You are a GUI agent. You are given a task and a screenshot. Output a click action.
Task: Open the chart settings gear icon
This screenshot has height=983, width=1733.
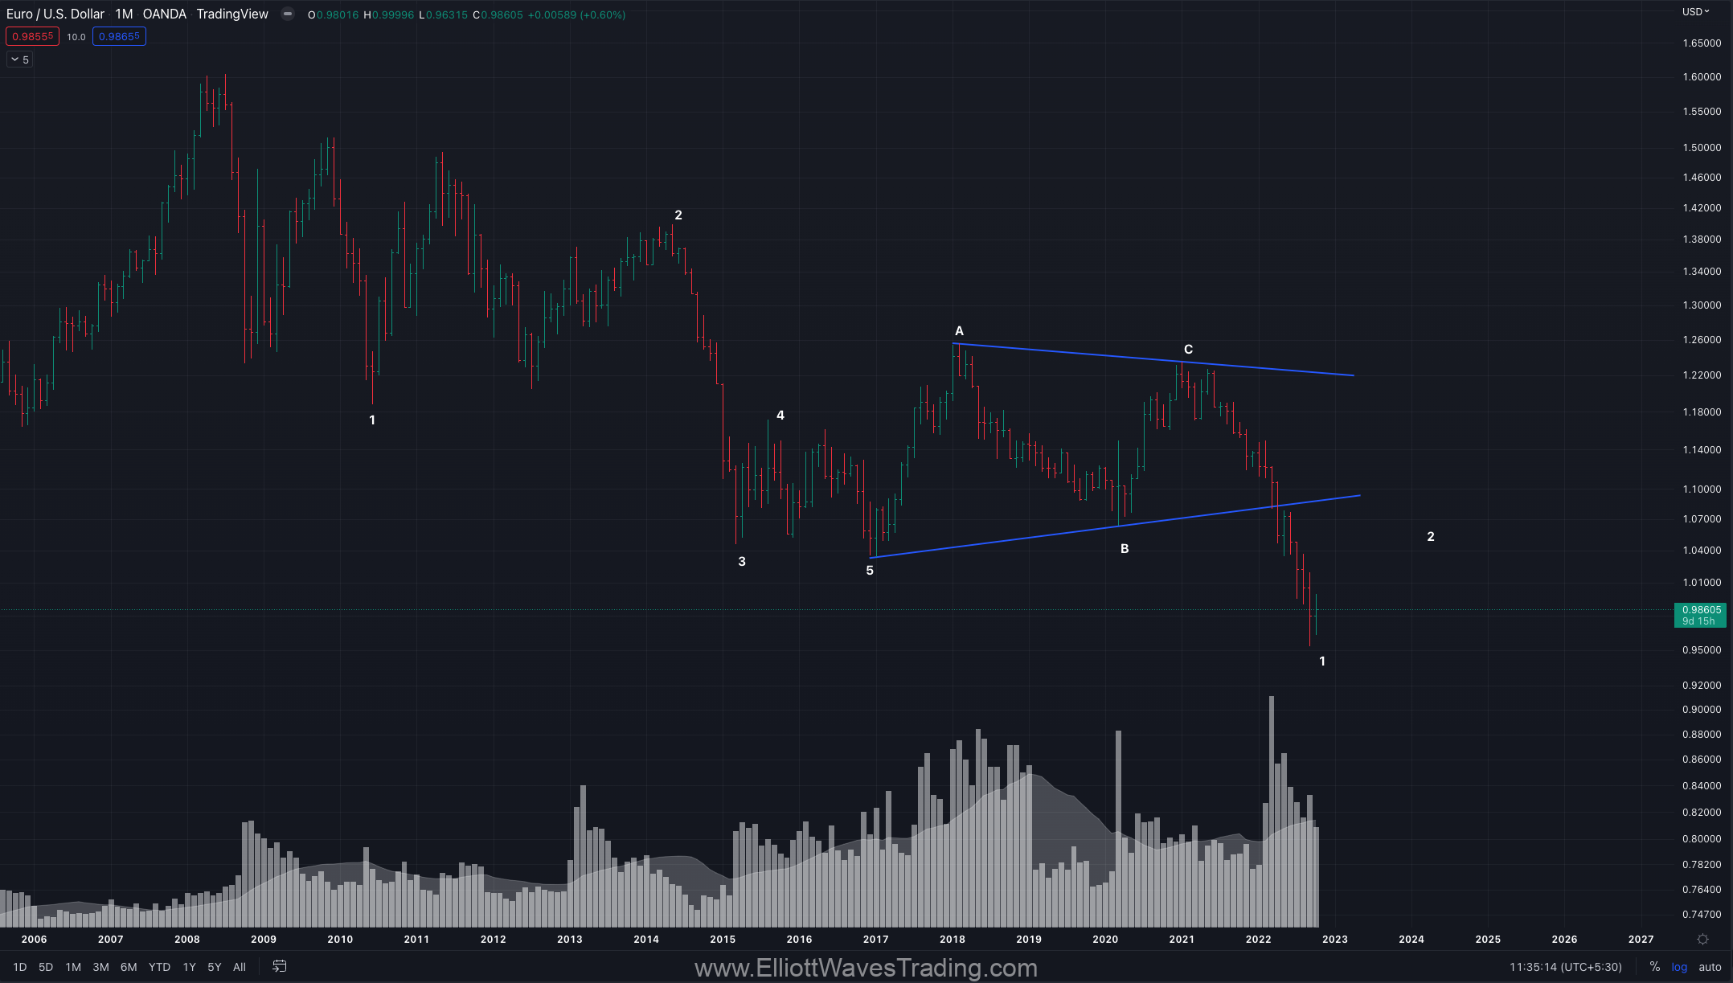1702,939
